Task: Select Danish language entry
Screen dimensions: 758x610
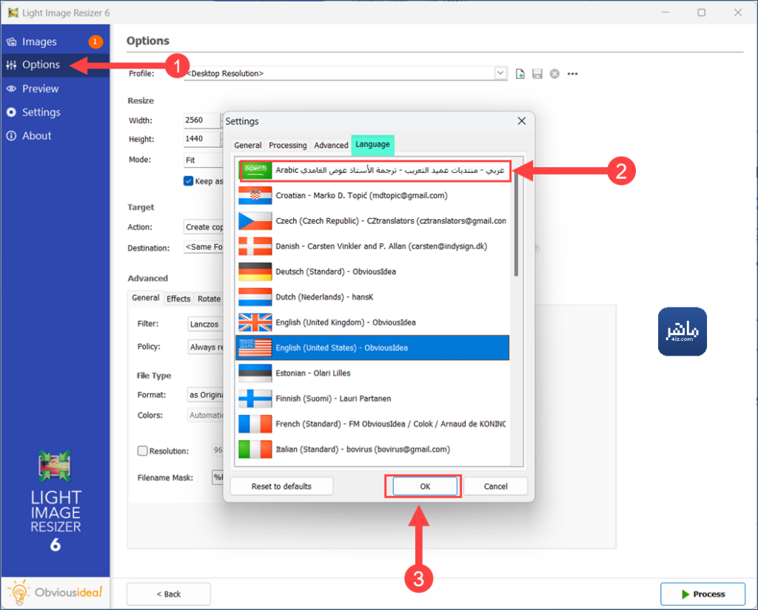Action: [373, 246]
